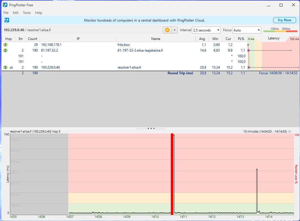Select the hop 5 green circle
The image size is (300, 221).
5,67
